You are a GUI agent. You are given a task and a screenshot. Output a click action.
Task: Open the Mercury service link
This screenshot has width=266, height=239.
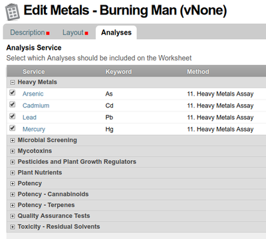point(34,129)
